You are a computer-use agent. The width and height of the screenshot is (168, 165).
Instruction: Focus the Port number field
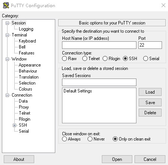(150, 45)
